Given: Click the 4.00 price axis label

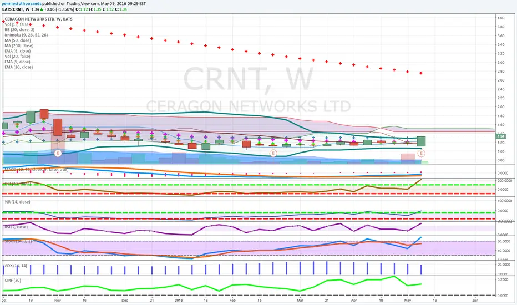Looking at the screenshot, I should point(500,18).
